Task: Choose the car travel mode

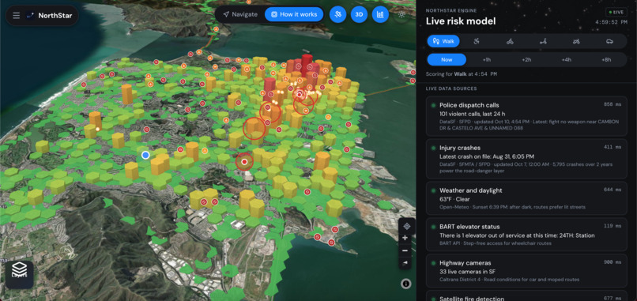Action: 609,41
